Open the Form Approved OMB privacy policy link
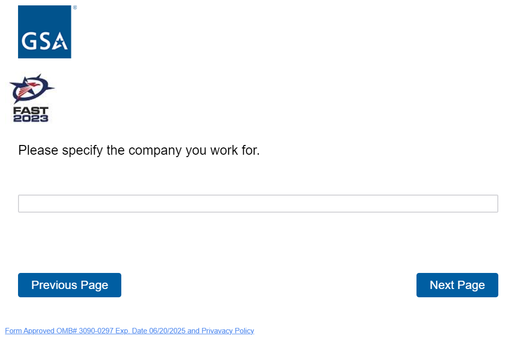 [129, 331]
